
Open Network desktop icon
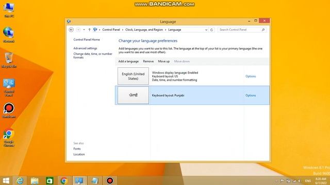point(9,35)
